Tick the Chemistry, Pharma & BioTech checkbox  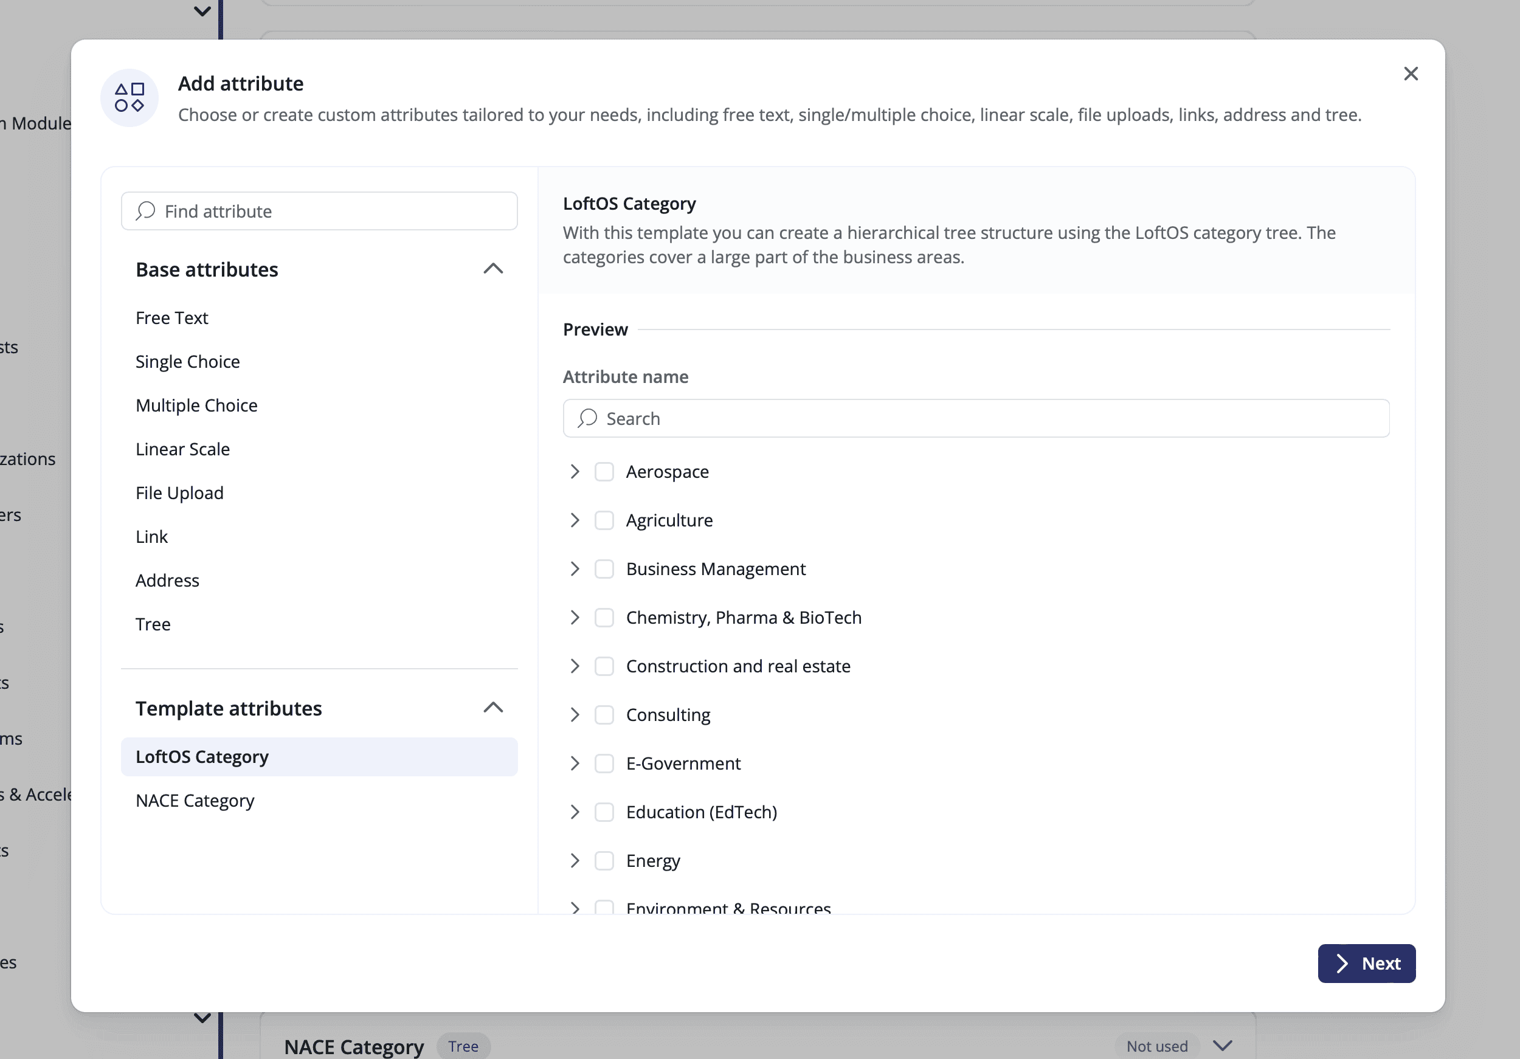(604, 618)
